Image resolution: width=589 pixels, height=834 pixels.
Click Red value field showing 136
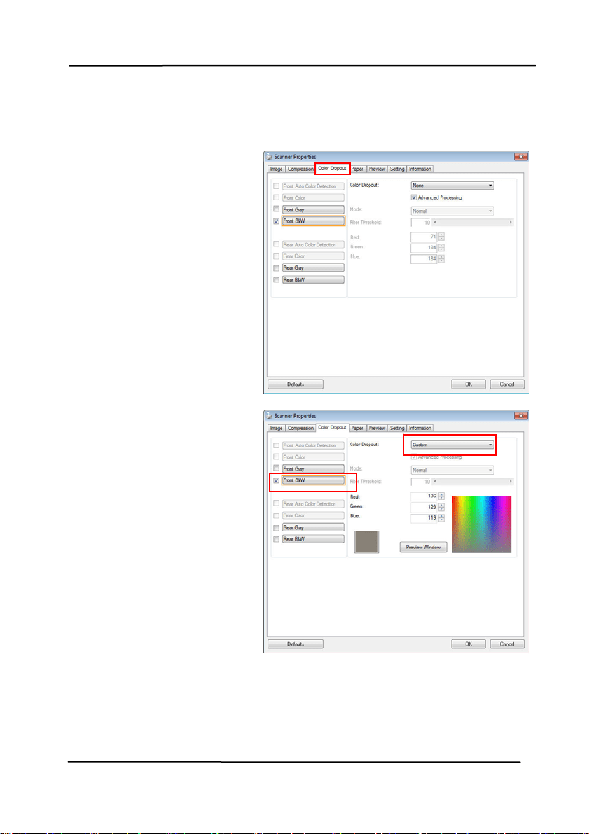click(424, 496)
